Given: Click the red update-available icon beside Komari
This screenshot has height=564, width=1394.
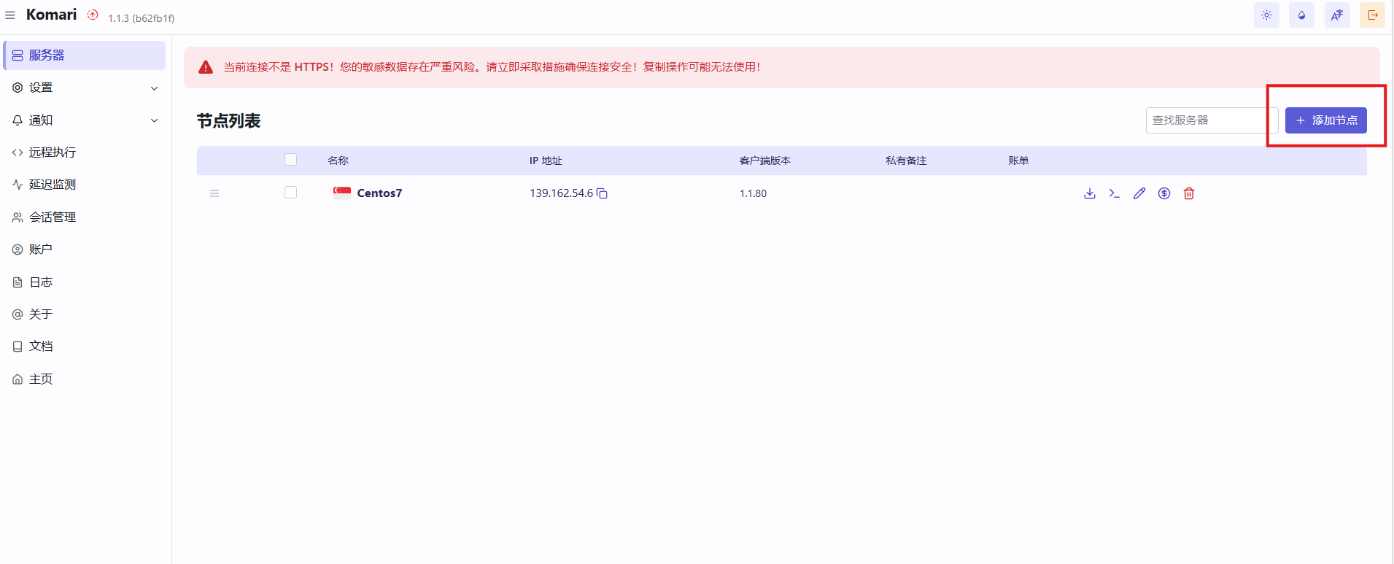Looking at the screenshot, I should (x=93, y=15).
